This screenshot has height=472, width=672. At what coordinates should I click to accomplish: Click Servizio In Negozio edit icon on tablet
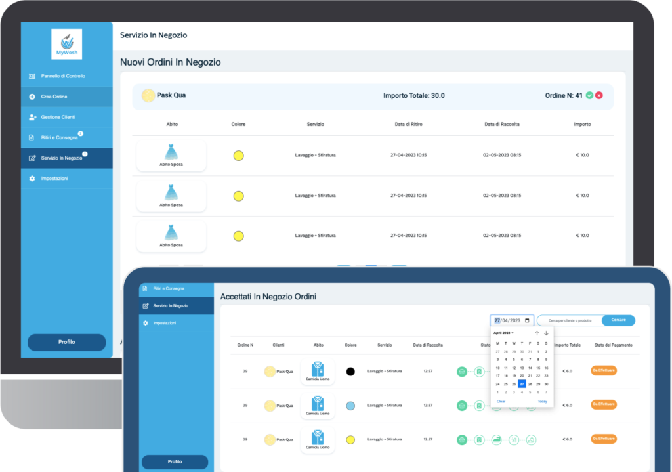click(x=145, y=306)
